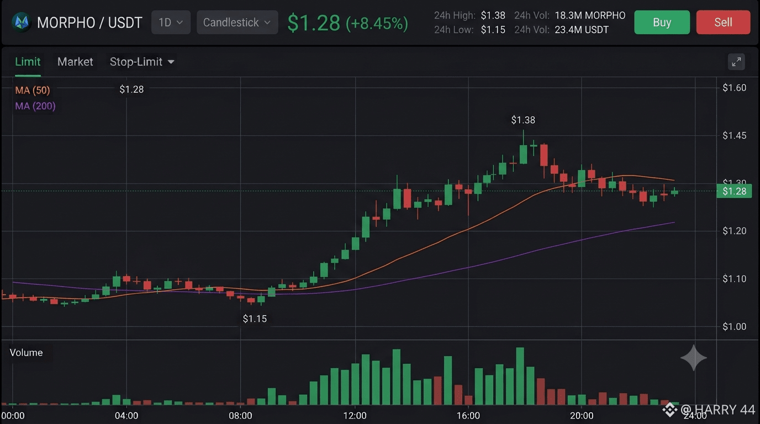
Task: Expand the Stop-Limit order type dropdown
Action: 142,62
